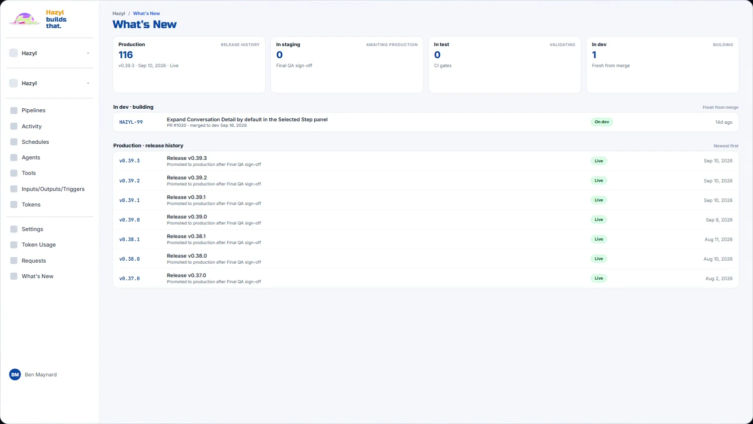Click the icon beside Pipelines in sidebar
The image size is (753, 424).
[14, 110]
